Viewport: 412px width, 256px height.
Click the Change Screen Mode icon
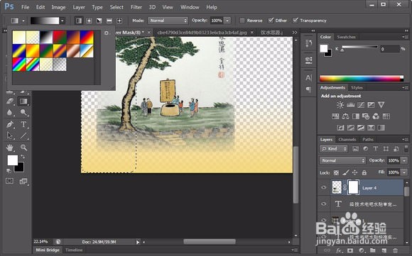pyautogui.click(x=23, y=181)
